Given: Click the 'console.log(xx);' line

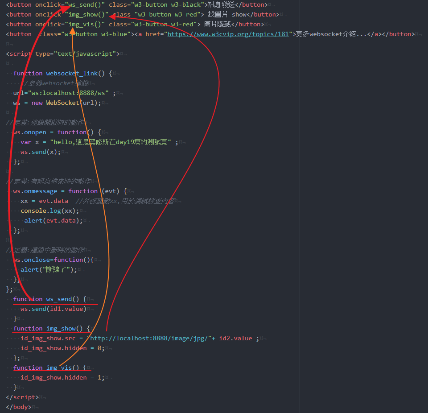Looking at the screenshot, I should (x=49, y=211).
